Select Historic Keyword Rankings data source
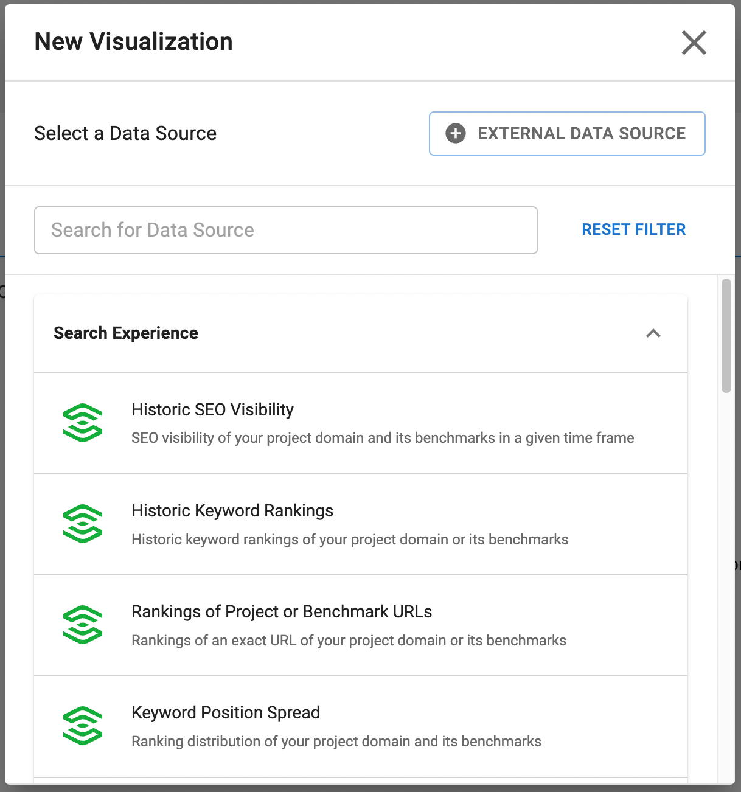Viewport: 741px width, 792px height. pos(361,524)
